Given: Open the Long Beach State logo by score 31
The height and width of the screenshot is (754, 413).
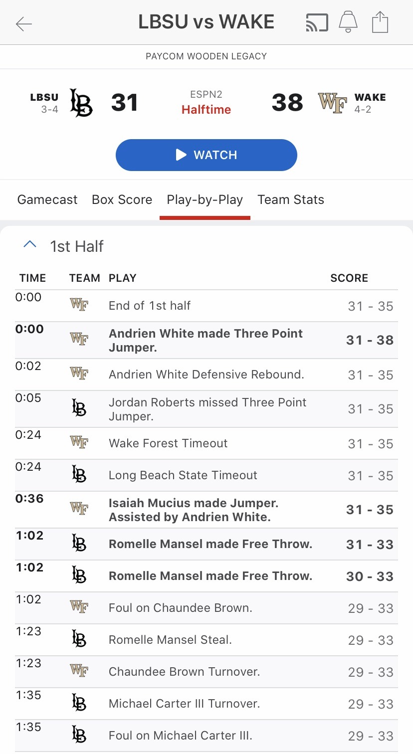Looking at the screenshot, I should tap(81, 103).
